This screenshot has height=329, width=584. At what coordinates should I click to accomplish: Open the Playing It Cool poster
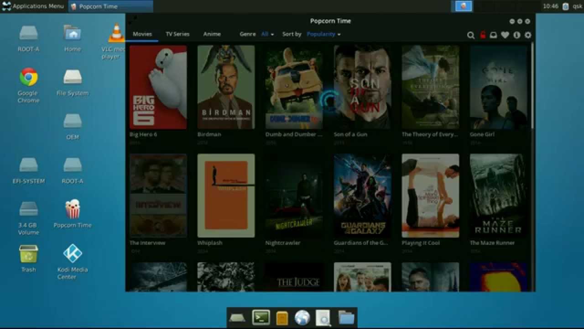[430, 196]
